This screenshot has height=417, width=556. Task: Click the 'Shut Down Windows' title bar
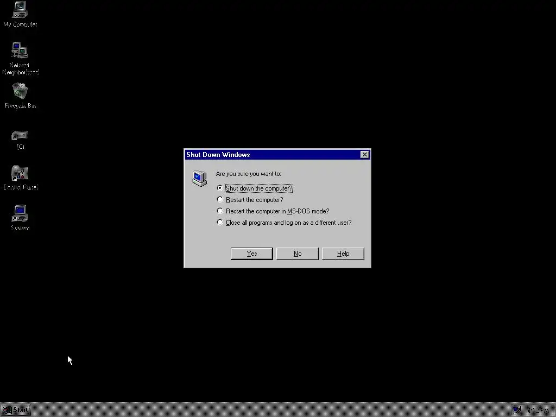click(x=277, y=155)
